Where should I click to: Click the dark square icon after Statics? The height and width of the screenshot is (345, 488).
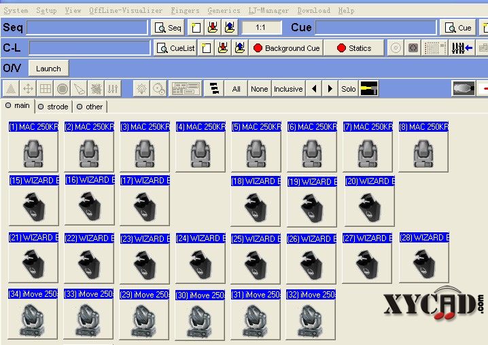point(413,48)
